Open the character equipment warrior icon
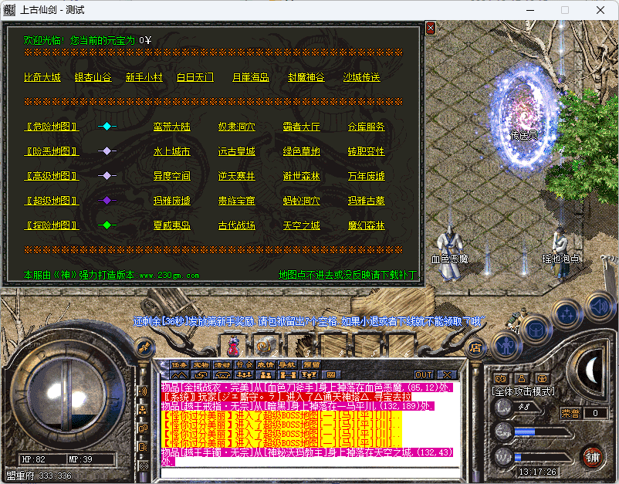 click(506, 346)
